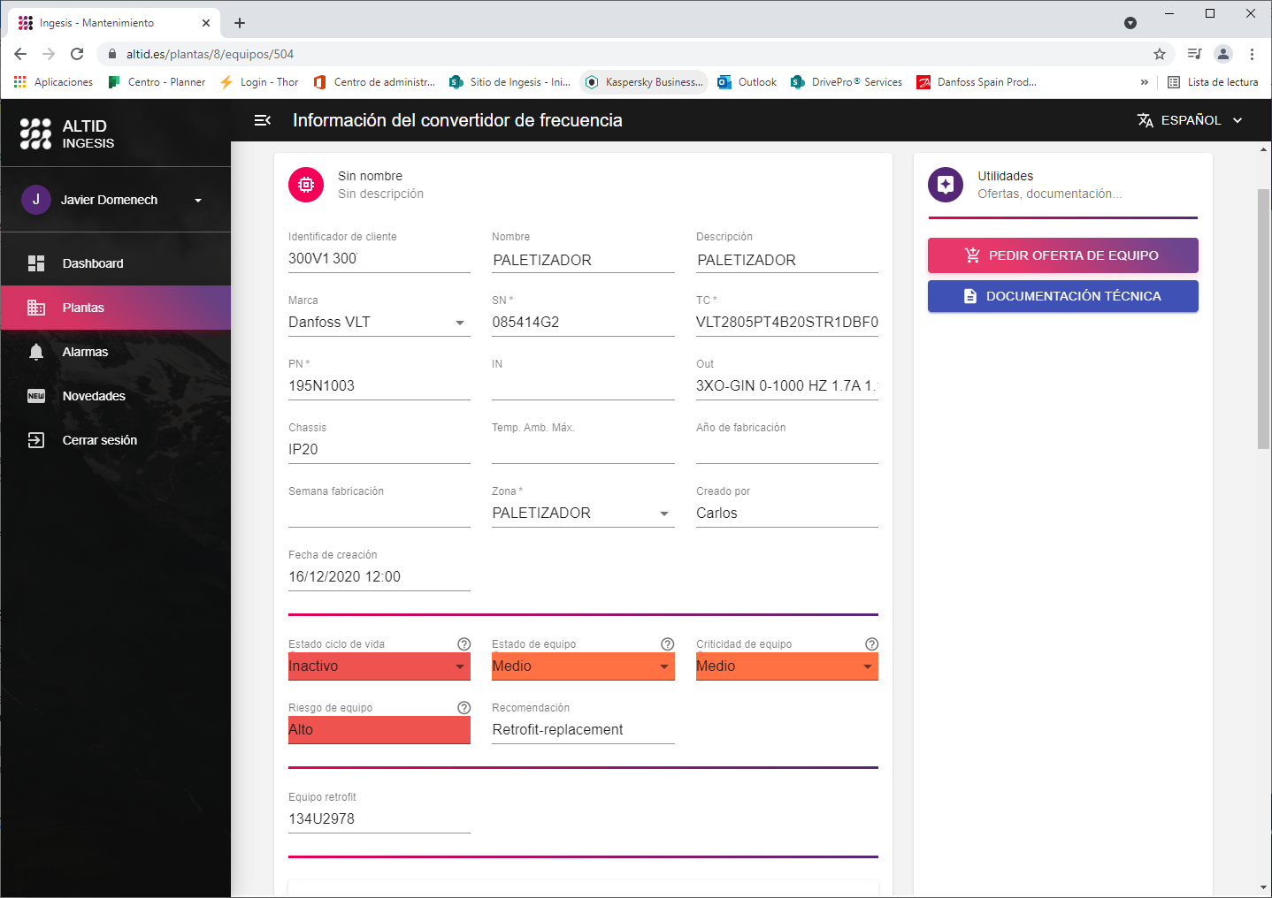Click help icon next to Estado de equipo

tap(668, 644)
